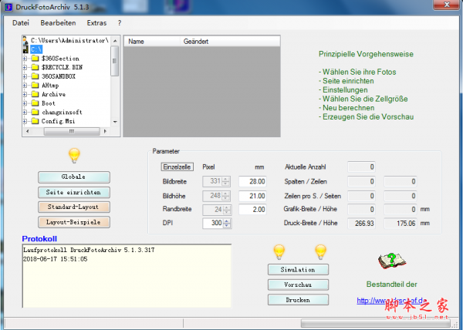Click the folder tree's scroll-down arrow

click(115, 122)
